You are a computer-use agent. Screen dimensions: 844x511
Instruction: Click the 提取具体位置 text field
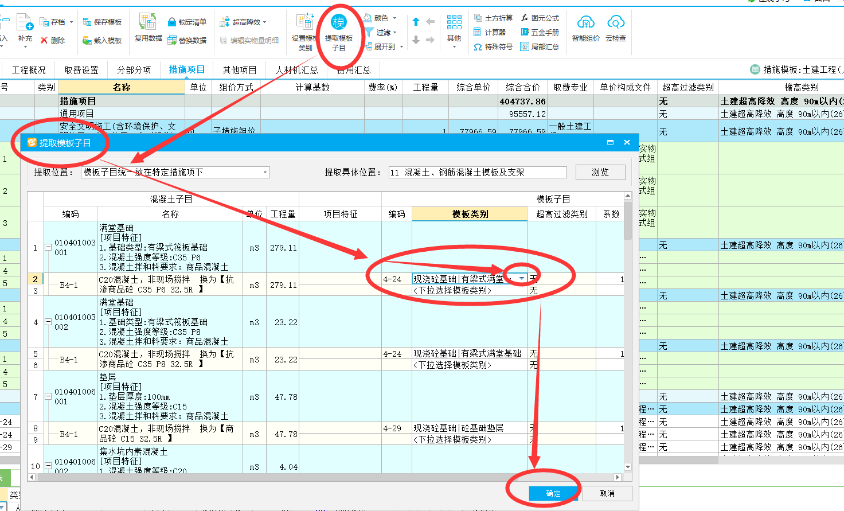[x=478, y=172]
